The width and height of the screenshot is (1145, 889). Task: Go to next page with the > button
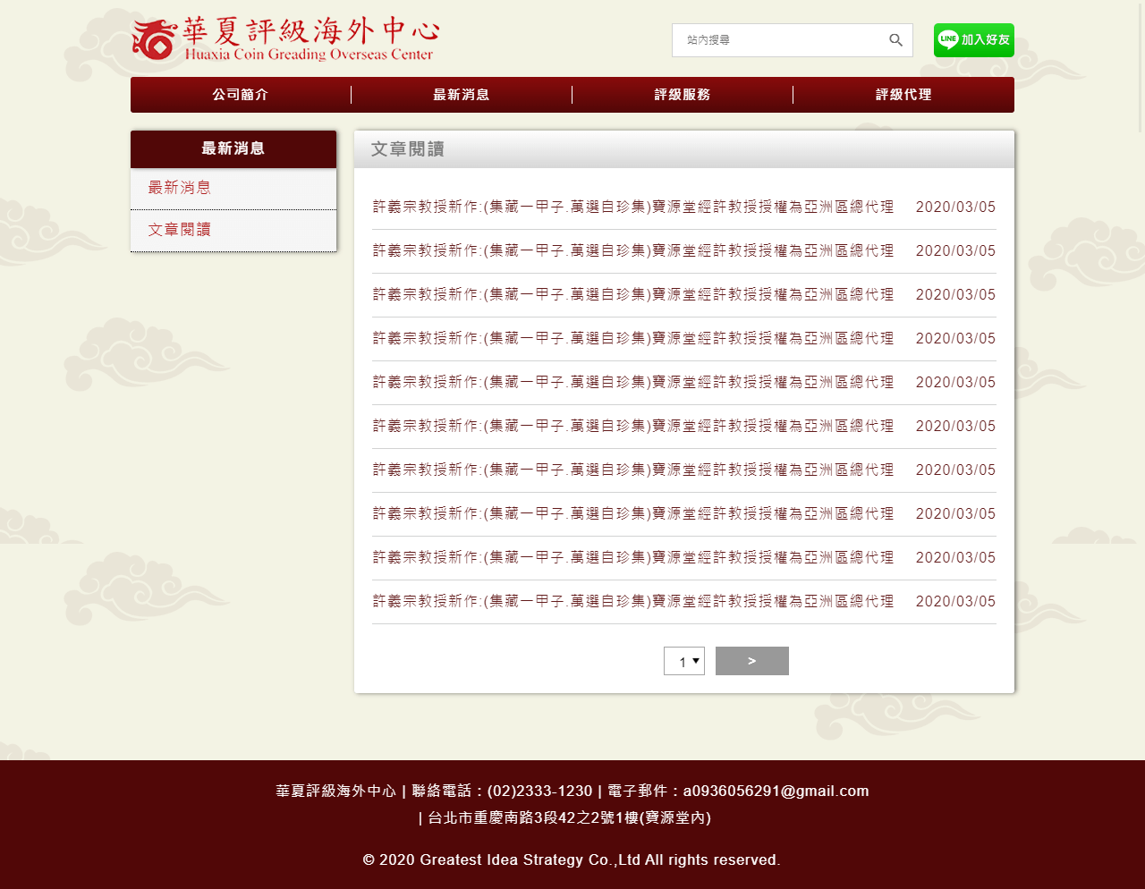pyautogui.click(x=751, y=661)
